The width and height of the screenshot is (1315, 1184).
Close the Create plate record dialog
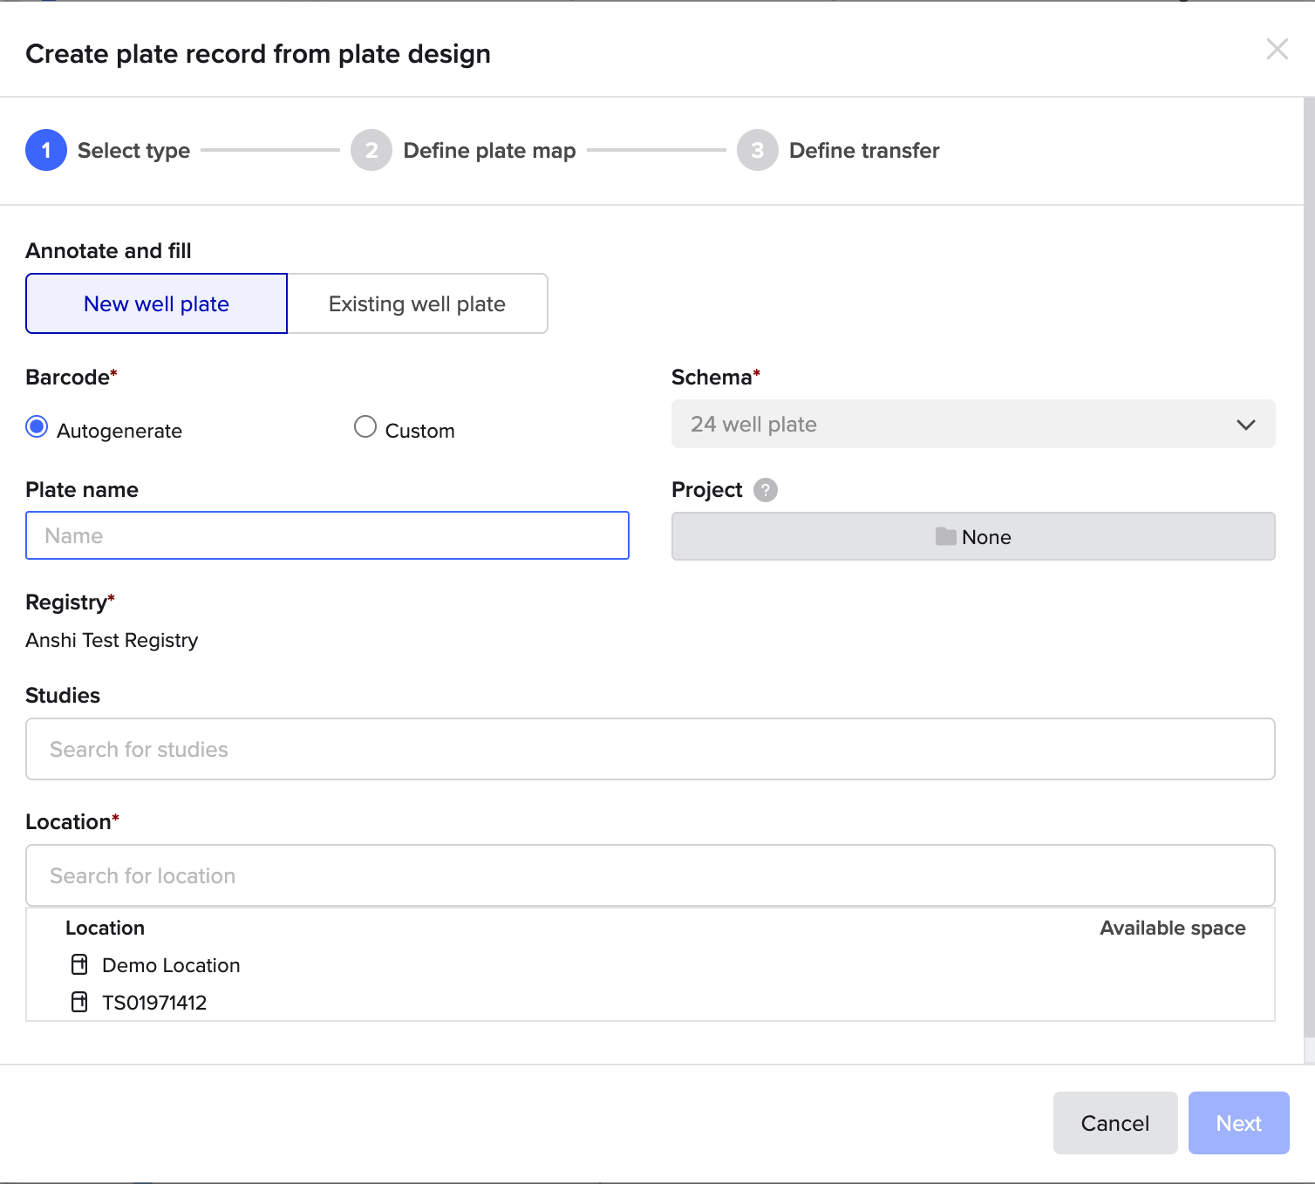pyautogui.click(x=1278, y=50)
